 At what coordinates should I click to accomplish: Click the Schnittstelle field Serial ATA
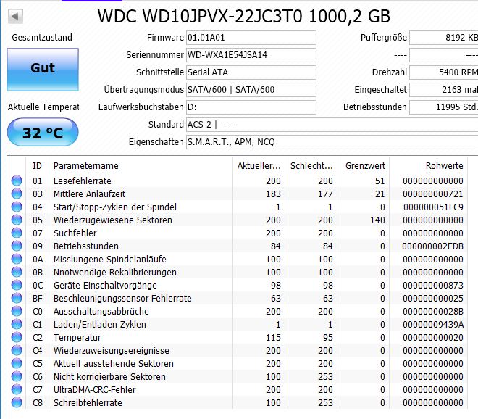pos(251,72)
